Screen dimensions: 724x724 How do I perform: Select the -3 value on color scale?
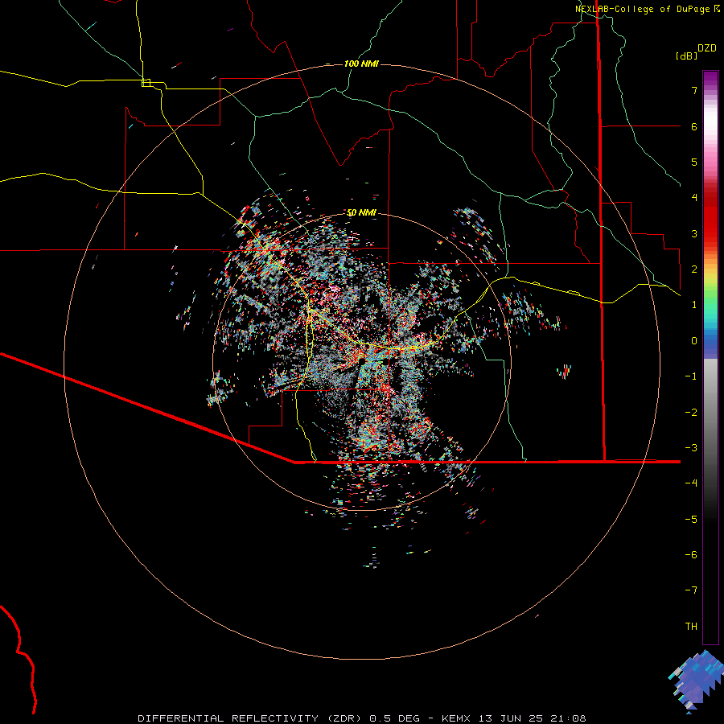[x=691, y=448]
